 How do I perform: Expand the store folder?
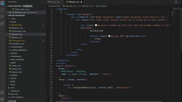(13, 84)
